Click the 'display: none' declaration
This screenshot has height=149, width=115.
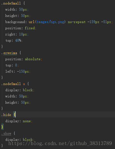19,121
